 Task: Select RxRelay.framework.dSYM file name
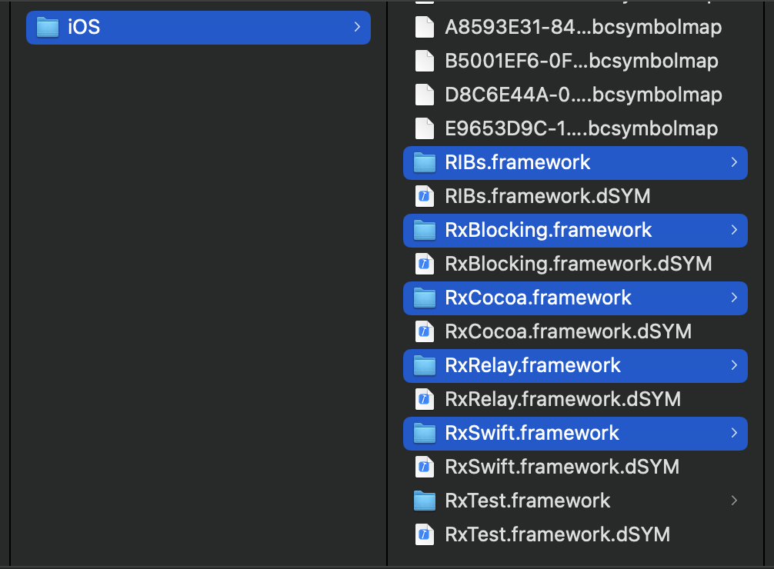[x=562, y=399]
